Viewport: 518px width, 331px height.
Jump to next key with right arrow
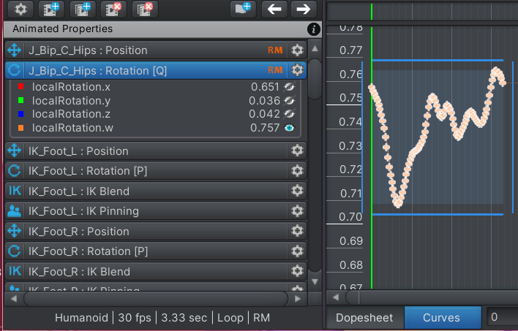pyautogui.click(x=304, y=9)
